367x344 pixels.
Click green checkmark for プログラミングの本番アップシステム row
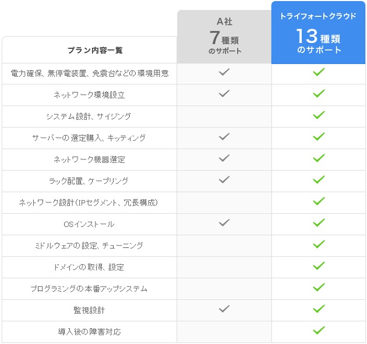[x=319, y=287]
